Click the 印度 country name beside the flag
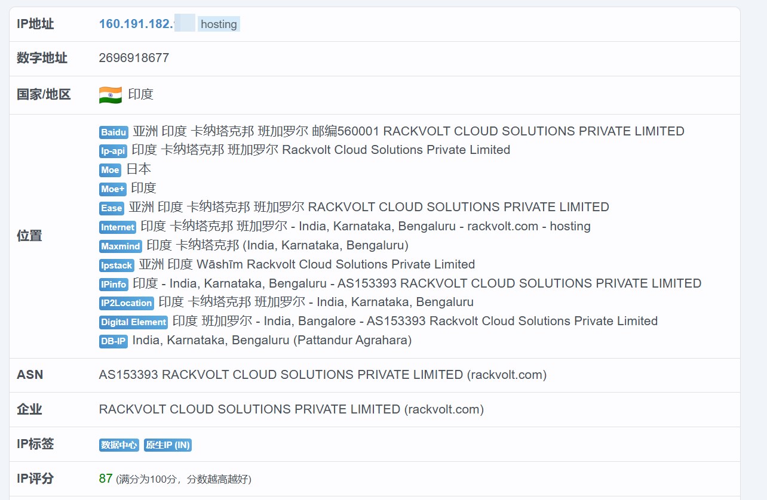This screenshot has width=767, height=500. pos(141,94)
